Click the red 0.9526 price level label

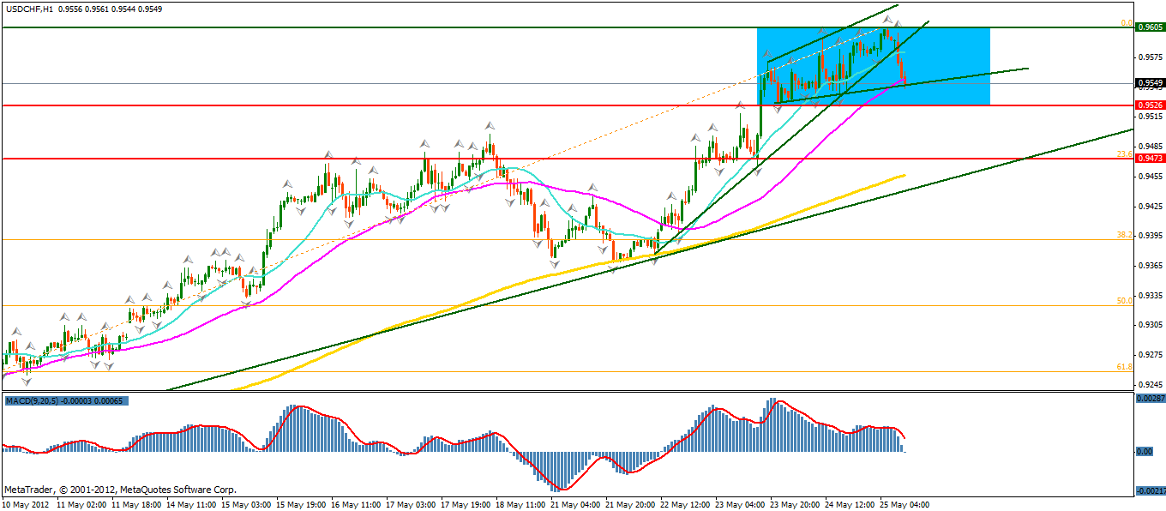(1149, 105)
